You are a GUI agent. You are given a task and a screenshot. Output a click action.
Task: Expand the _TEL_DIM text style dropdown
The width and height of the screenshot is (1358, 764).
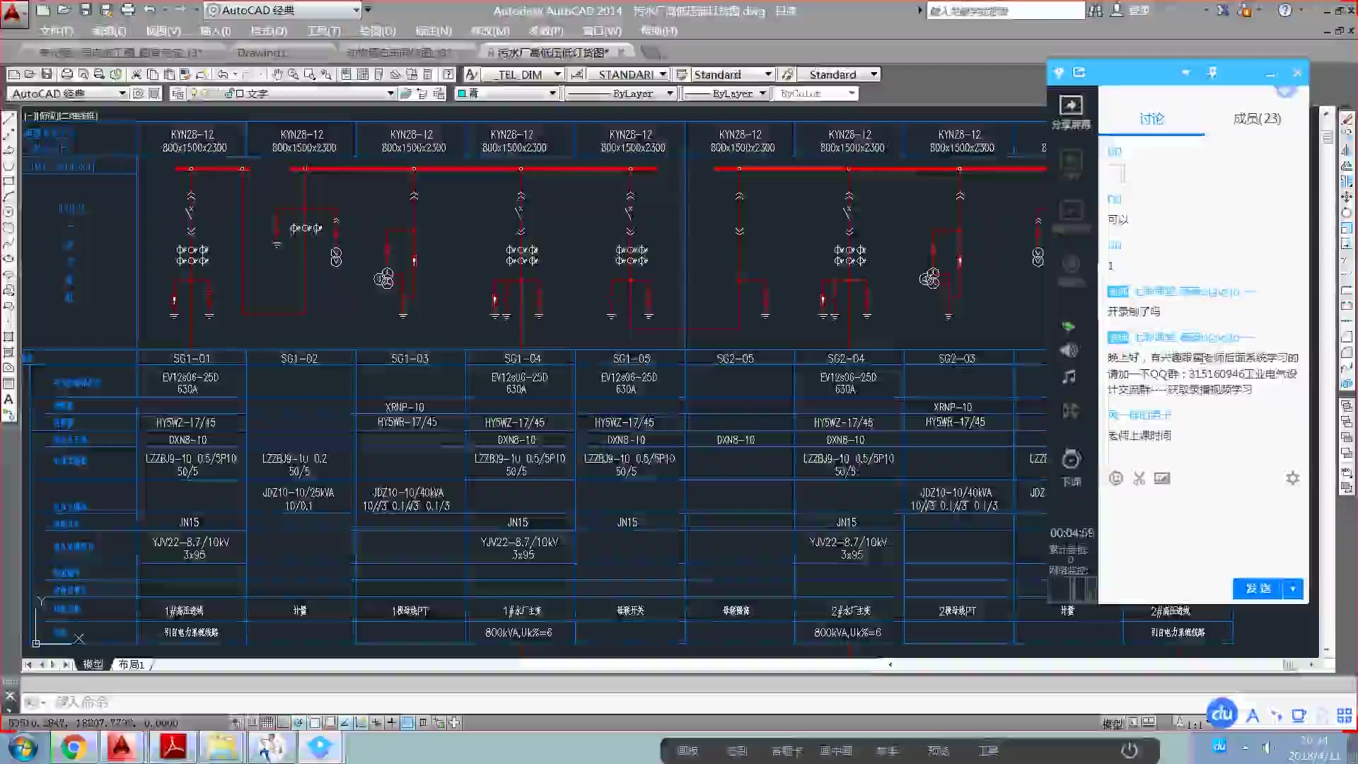[557, 74]
